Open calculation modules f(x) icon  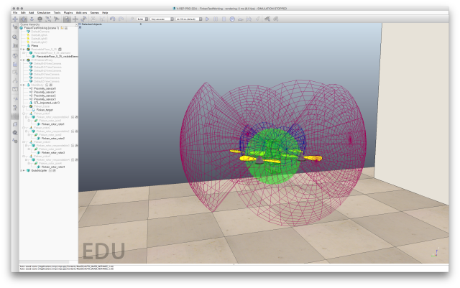point(15,46)
